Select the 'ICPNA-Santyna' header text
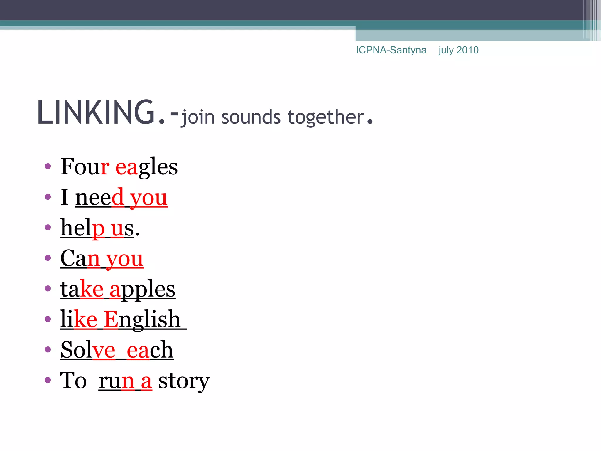The width and height of the screenshot is (601, 451). point(391,50)
